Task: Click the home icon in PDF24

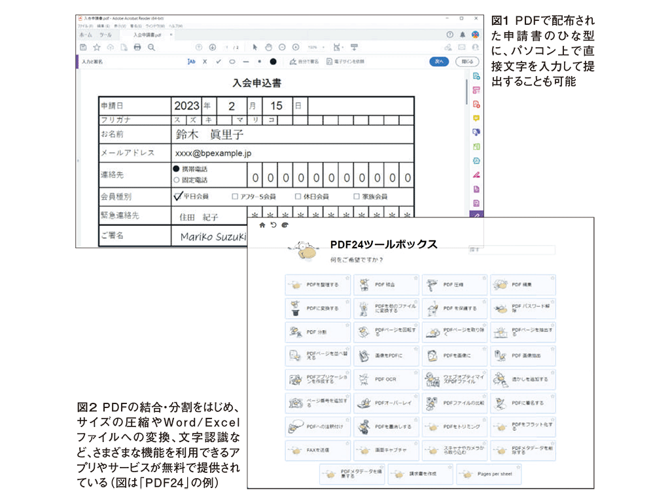Action: click(x=262, y=225)
